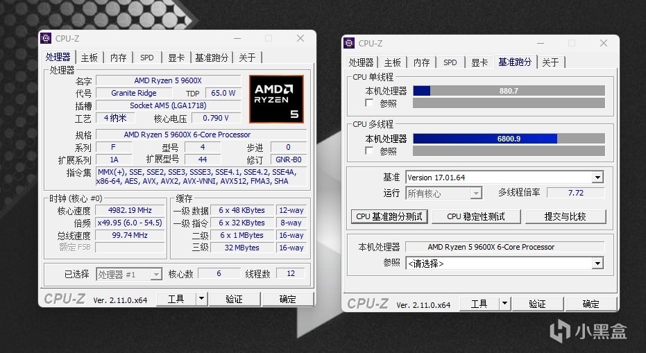The image size is (646, 353).
Task: Click the AMD Ryzen 5 logo image
Action: pyautogui.click(x=276, y=99)
